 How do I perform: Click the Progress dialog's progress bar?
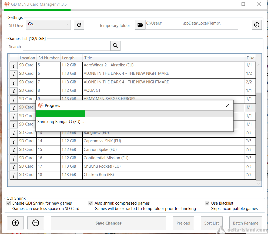point(134,114)
